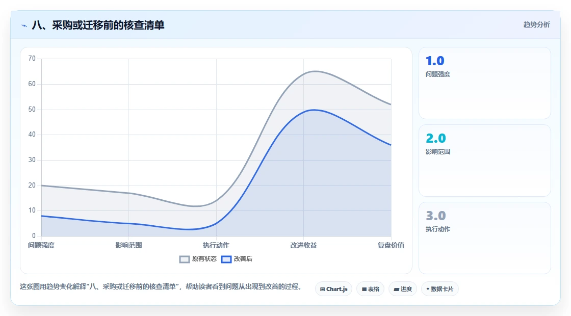
Task: Click the gray 原有状态 legend color box
Action: coord(185,259)
